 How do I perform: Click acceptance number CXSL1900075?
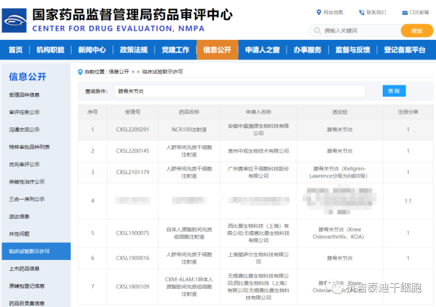coord(133,233)
